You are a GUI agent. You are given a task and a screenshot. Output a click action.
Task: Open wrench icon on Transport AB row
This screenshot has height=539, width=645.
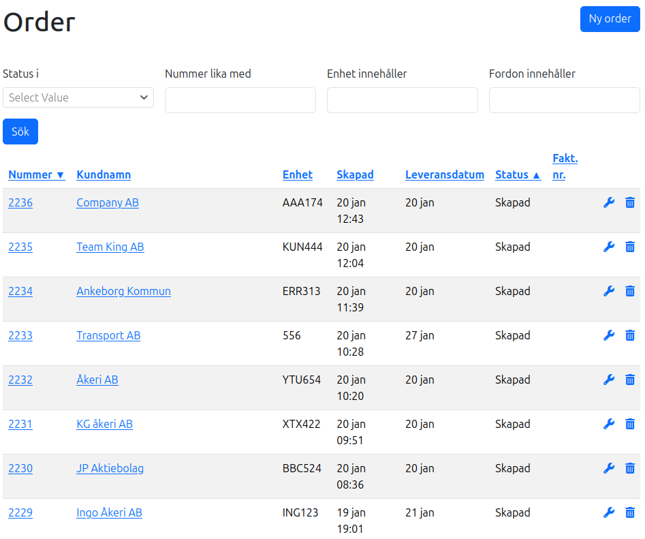click(609, 335)
